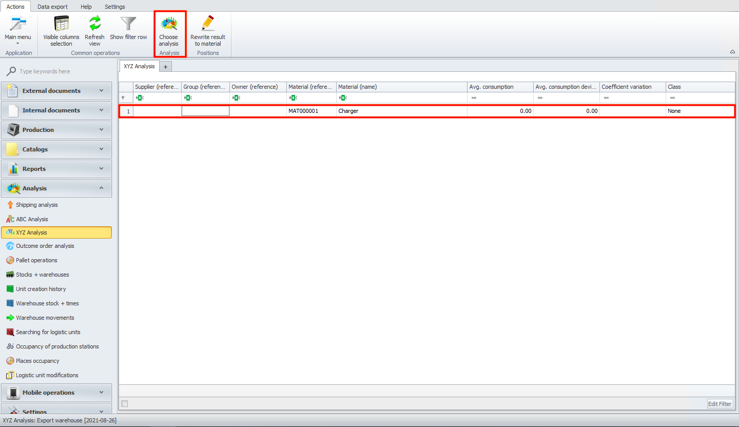
Task: Collapse the ribbon with arrow
Action: (x=732, y=52)
